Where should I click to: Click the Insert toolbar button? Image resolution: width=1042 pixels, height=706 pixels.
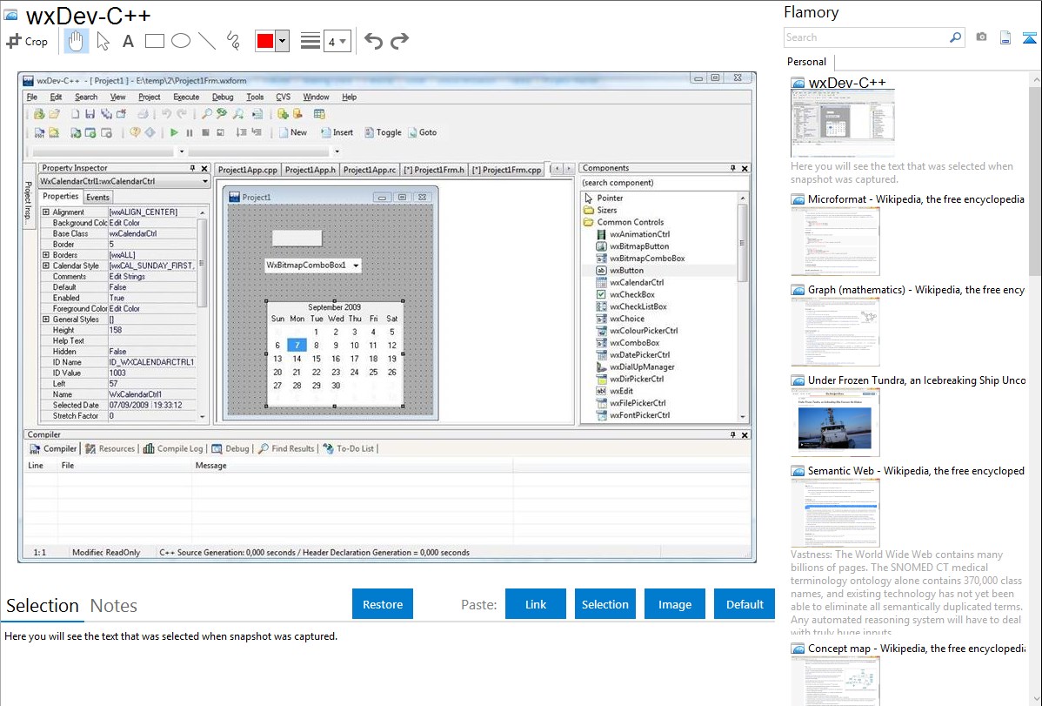pyautogui.click(x=337, y=132)
